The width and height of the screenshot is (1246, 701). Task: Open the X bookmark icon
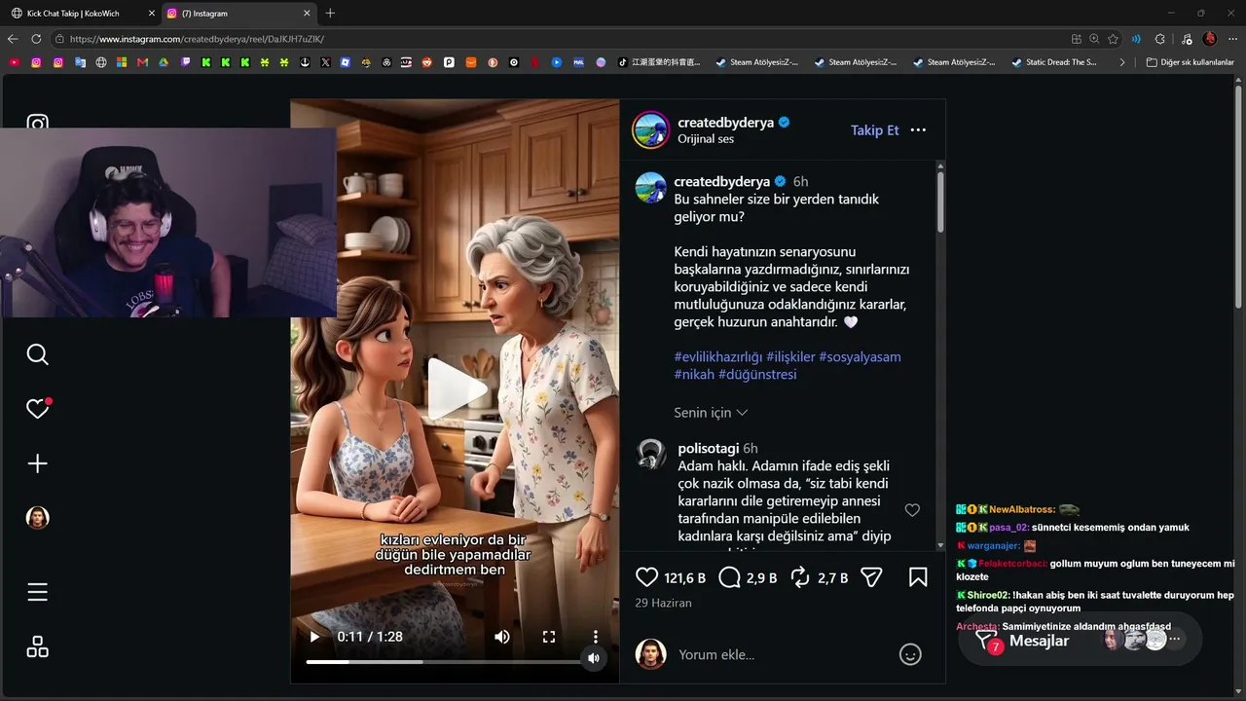325,62
